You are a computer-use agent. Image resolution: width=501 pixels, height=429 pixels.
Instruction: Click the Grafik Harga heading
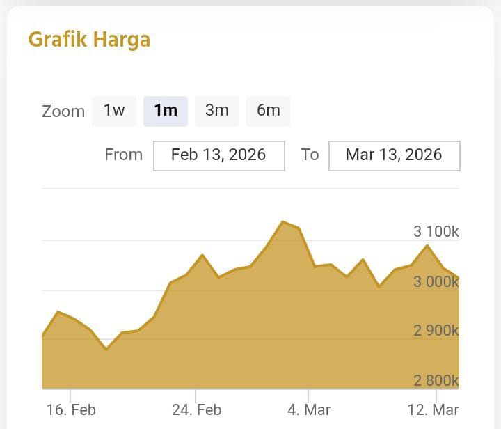(x=89, y=40)
